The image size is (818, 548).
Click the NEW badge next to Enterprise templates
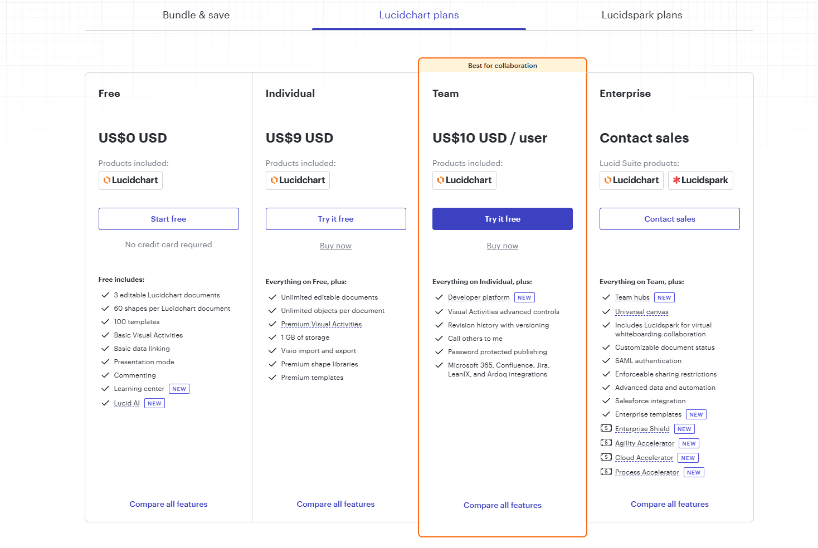click(x=696, y=414)
